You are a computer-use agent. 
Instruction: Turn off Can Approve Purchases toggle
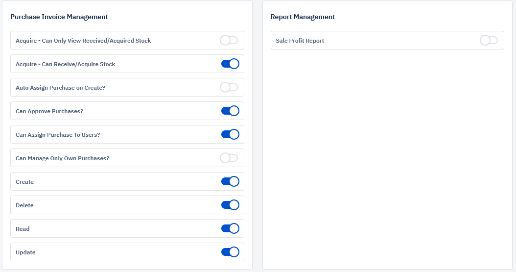(230, 111)
